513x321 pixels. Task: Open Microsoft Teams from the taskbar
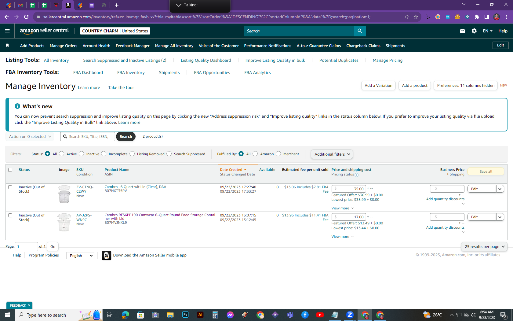[290, 315]
